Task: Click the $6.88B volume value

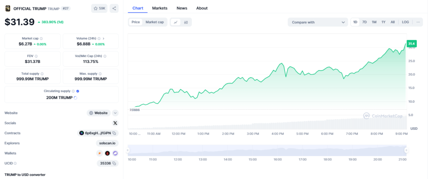Action: [x=83, y=44]
